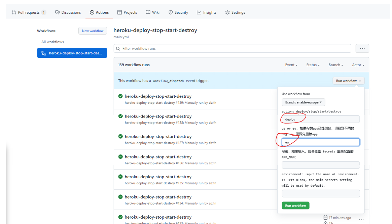Open the Branch filter dropdown
This screenshot has height=224, width=392.
(x=335, y=65)
